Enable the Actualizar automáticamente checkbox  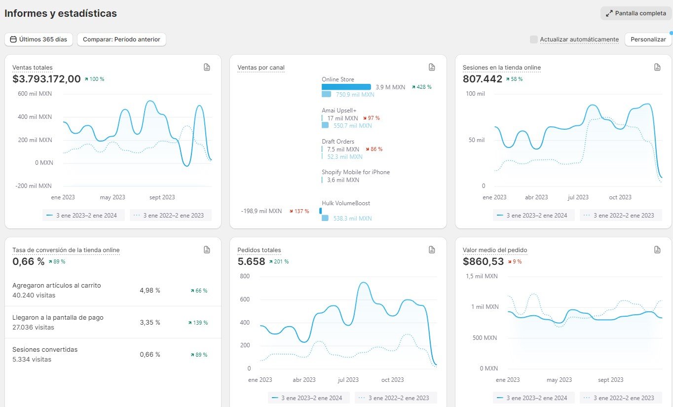533,39
